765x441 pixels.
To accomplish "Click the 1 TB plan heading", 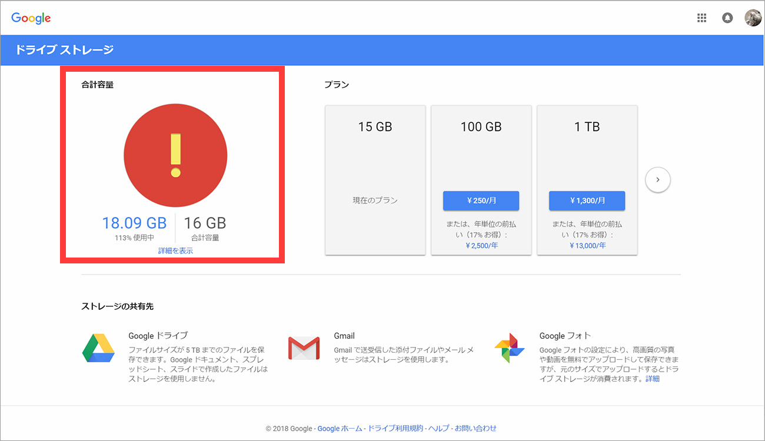I will (587, 126).
